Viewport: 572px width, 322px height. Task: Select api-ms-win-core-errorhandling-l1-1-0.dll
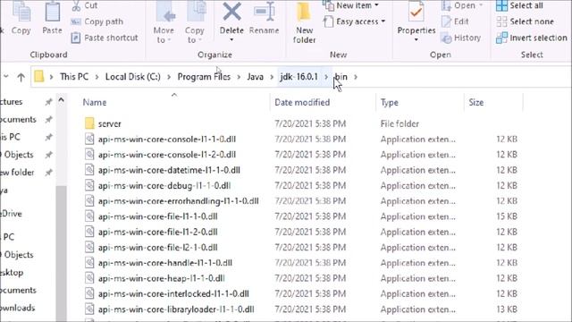(179, 200)
